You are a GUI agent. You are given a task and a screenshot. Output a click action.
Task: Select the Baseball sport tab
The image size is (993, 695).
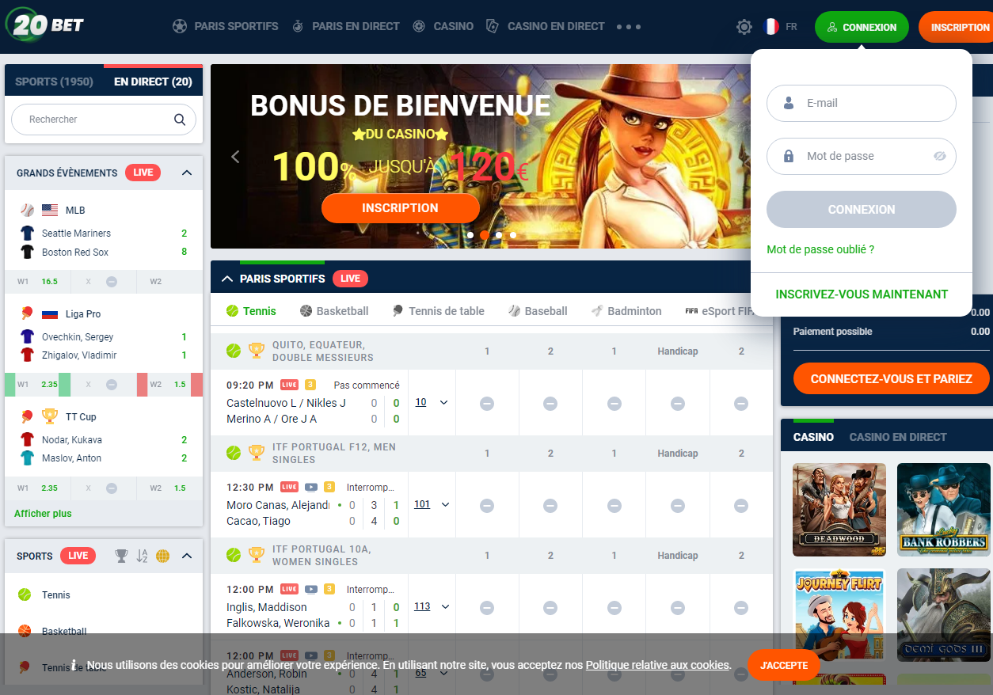point(538,311)
